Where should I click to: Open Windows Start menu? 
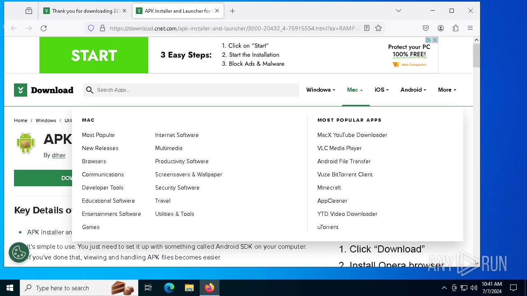[x=10, y=288]
